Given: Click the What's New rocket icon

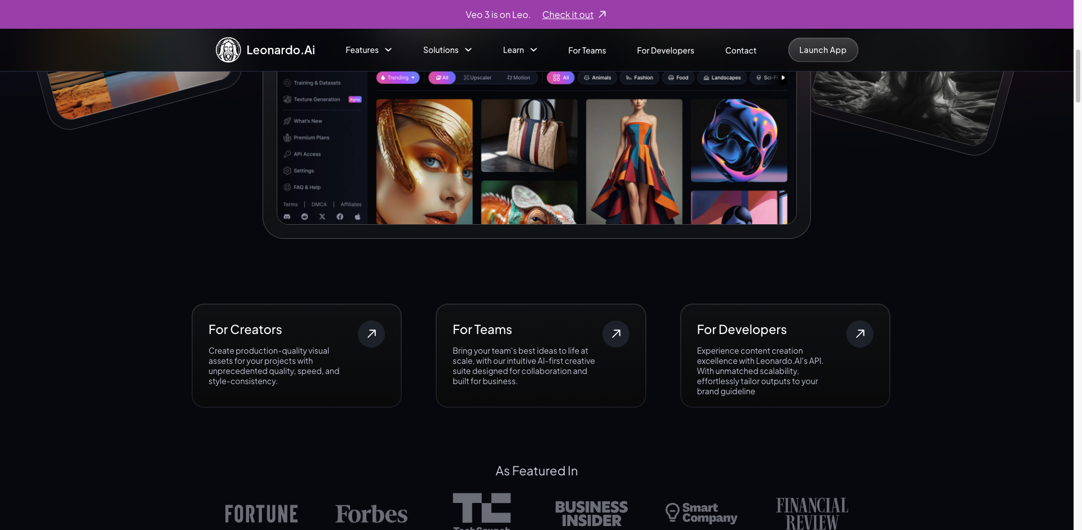Looking at the screenshot, I should tap(287, 121).
